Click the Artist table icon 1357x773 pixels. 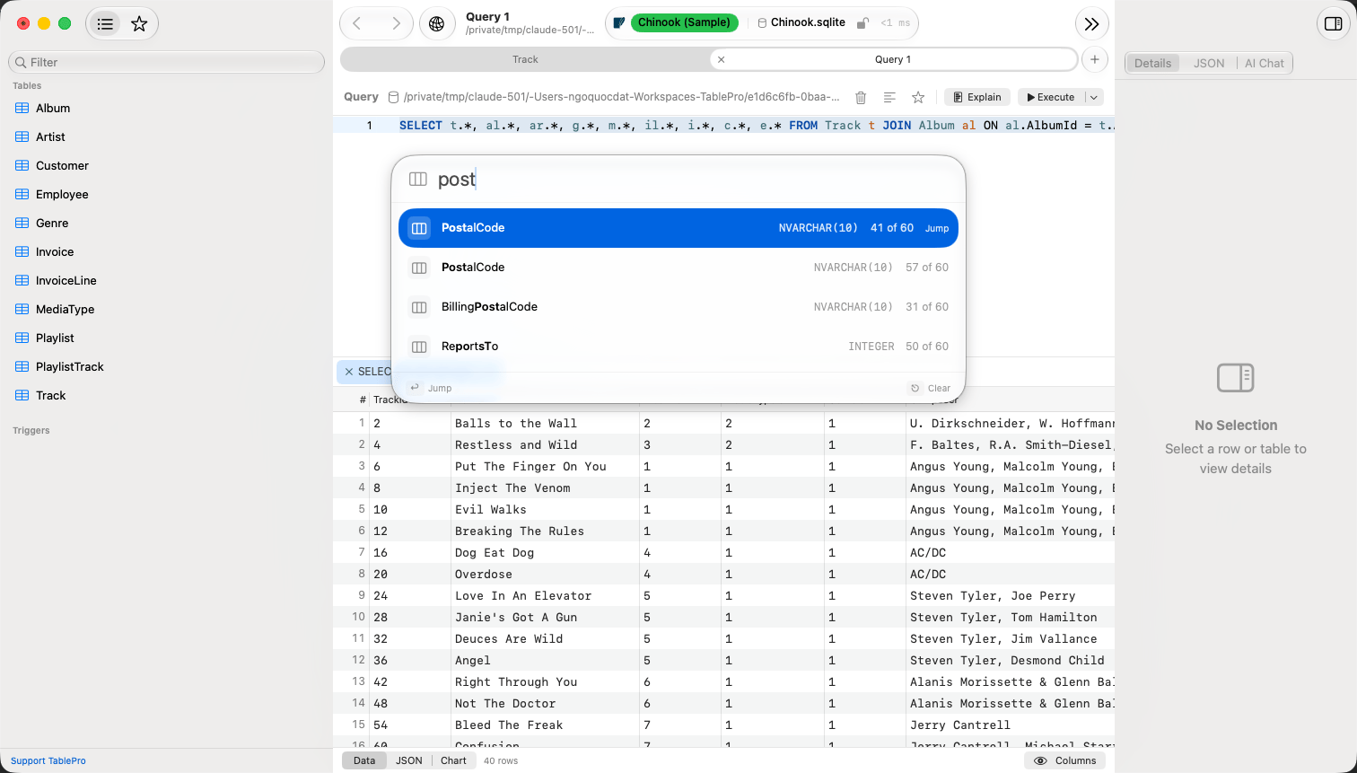coord(22,136)
